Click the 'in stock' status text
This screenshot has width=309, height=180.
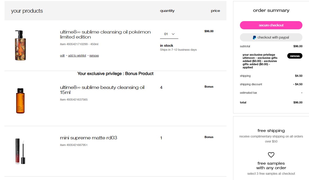[x=166, y=45]
